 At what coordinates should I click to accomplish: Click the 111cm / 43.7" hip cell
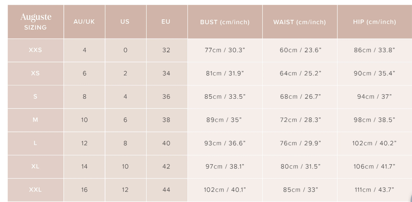(374, 190)
